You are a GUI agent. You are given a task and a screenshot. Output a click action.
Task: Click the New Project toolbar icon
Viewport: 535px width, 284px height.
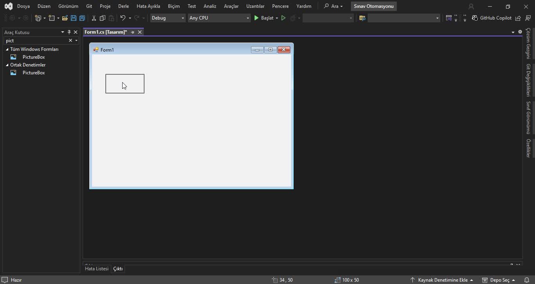pyautogui.click(x=38, y=18)
